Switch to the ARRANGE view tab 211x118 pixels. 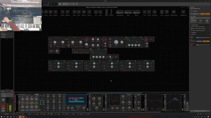click(x=7, y=114)
